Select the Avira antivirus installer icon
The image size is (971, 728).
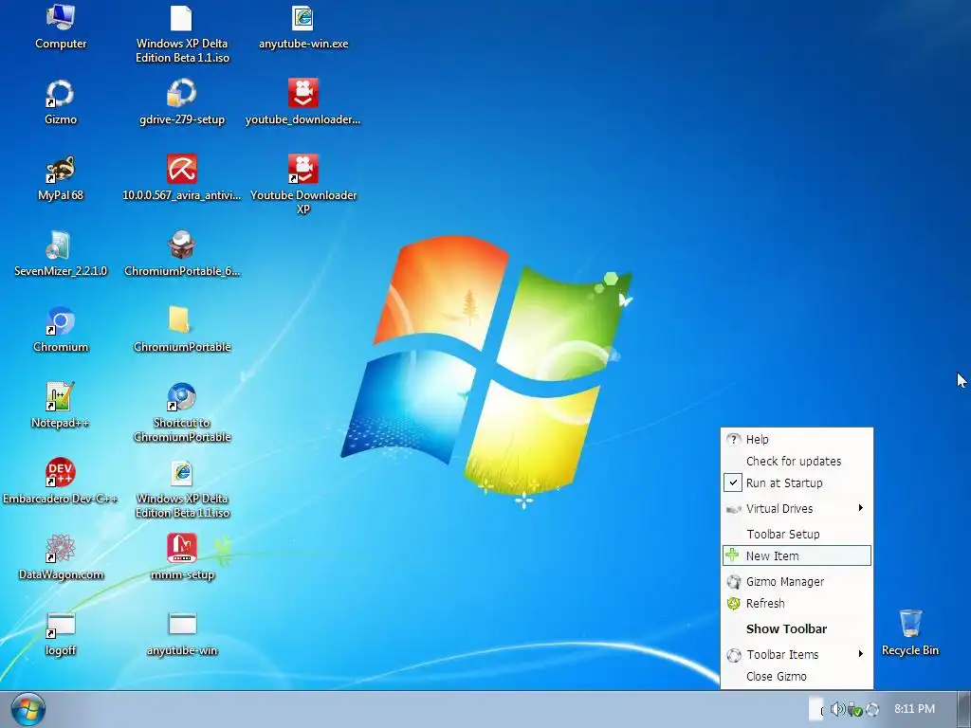point(181,169)
